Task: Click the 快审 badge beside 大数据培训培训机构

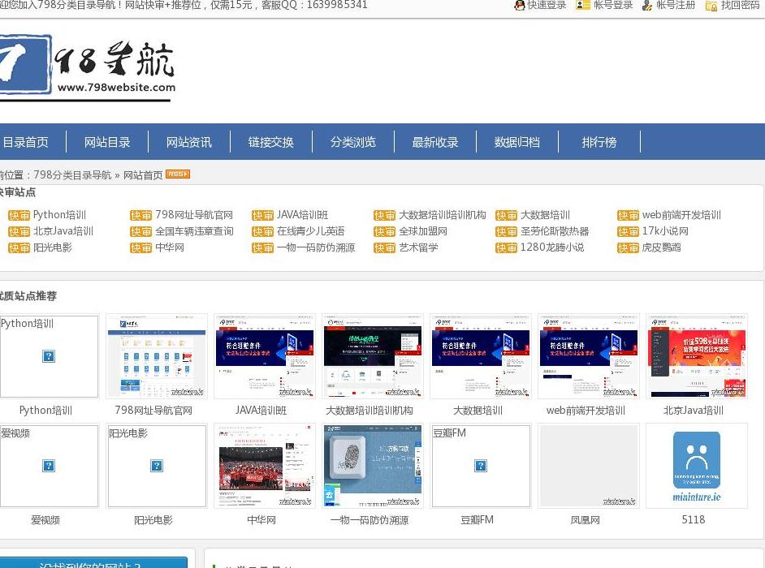Action: tap(384, 216)
